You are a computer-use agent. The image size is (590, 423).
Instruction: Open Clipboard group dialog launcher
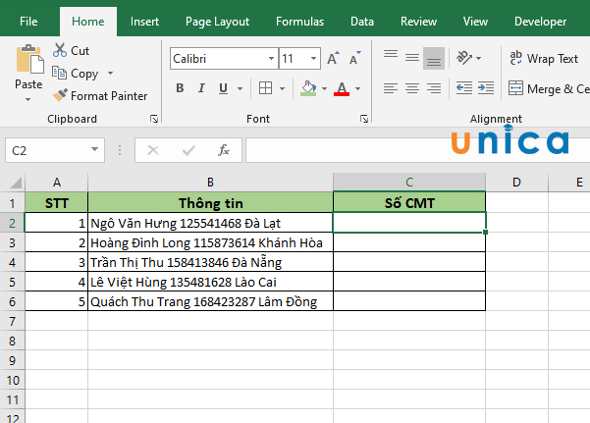(154, 119)
